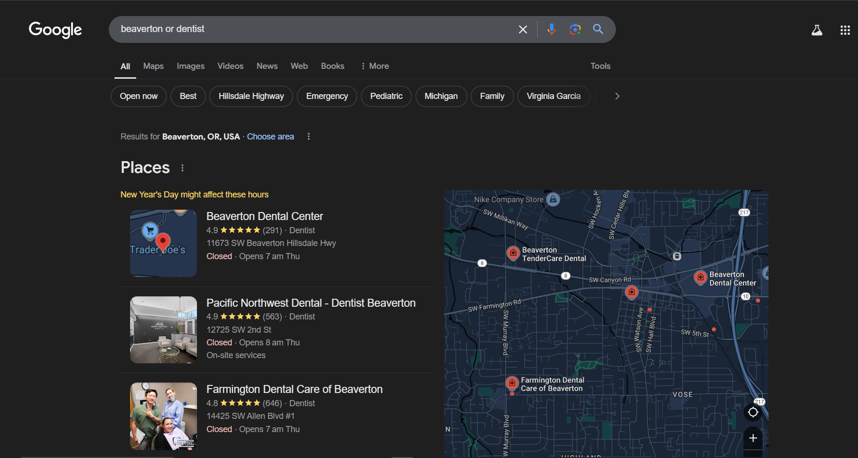This screenshot has width=858, height=458.
Task: Open Farmington Dental Care of Beaverton listing
Action: [x=294, y=389]
